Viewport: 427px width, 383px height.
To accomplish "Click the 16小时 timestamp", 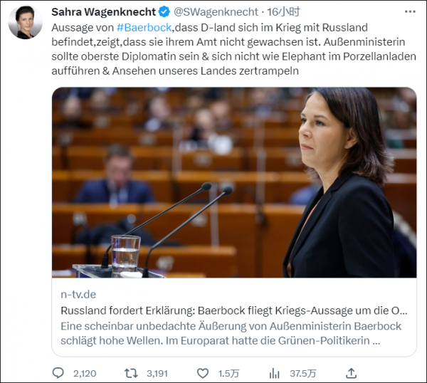I will (x=283, y=12).
